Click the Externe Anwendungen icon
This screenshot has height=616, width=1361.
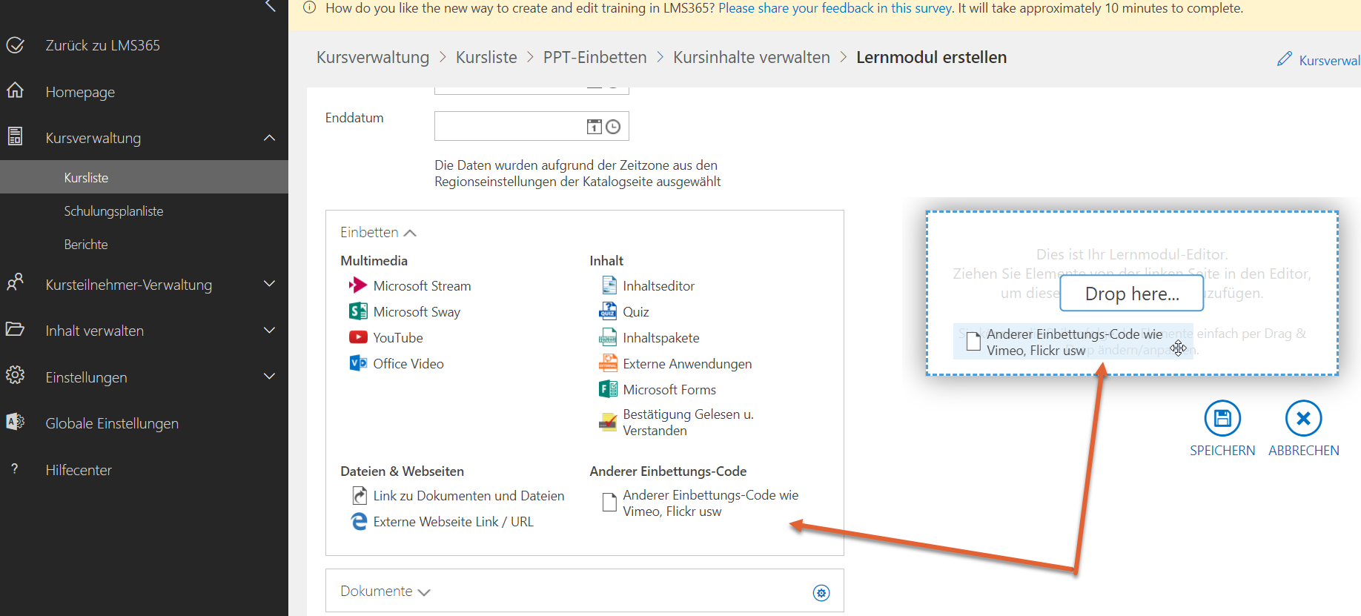[608, 363]
